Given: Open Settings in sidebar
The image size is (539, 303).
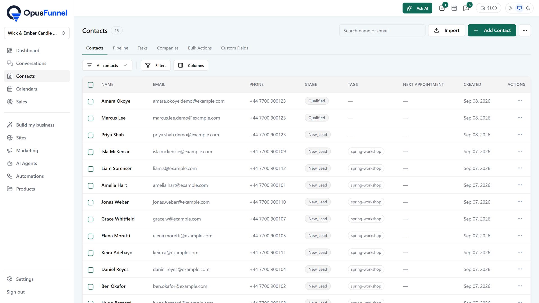Looking at the screenshot, I should coord(37,279).
